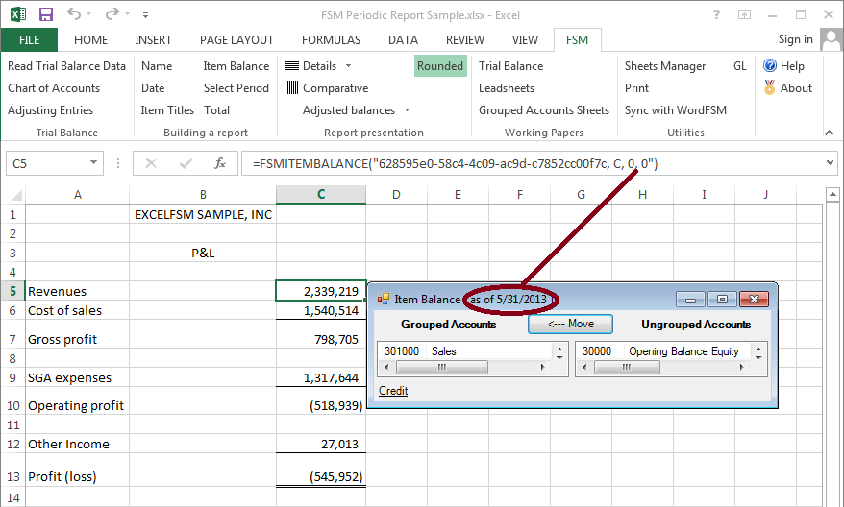The width and height of the screenshot is (844, 507).
Task: Click Trial Balance in Working Papers
Action: click(510, 66)
